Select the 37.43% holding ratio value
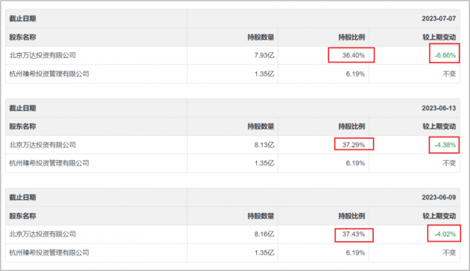 click(x=354, y=234)
